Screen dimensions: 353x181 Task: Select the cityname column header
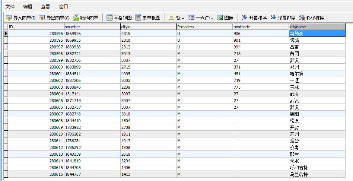point(317,27)
